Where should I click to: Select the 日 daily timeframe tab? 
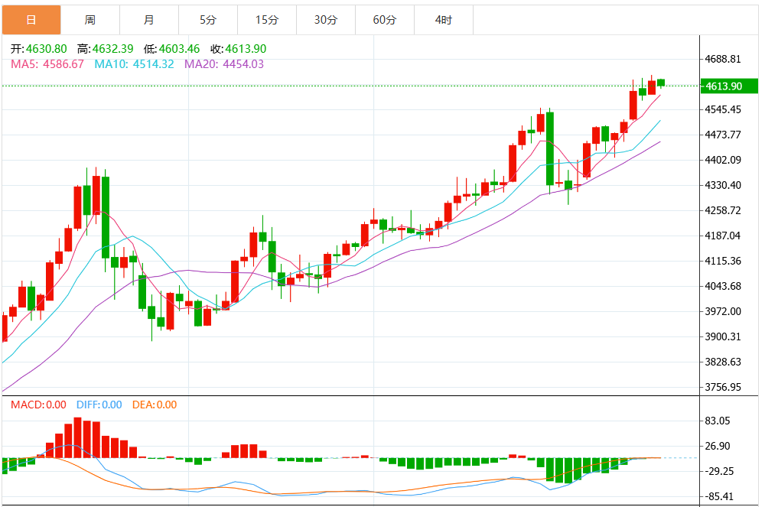coord(31,20)
